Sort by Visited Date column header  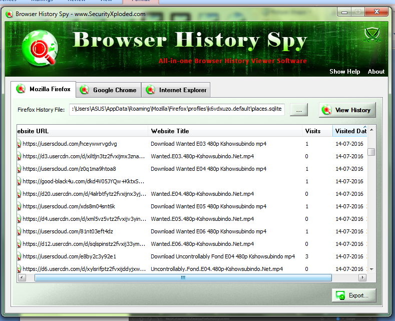tap(349, 131)
